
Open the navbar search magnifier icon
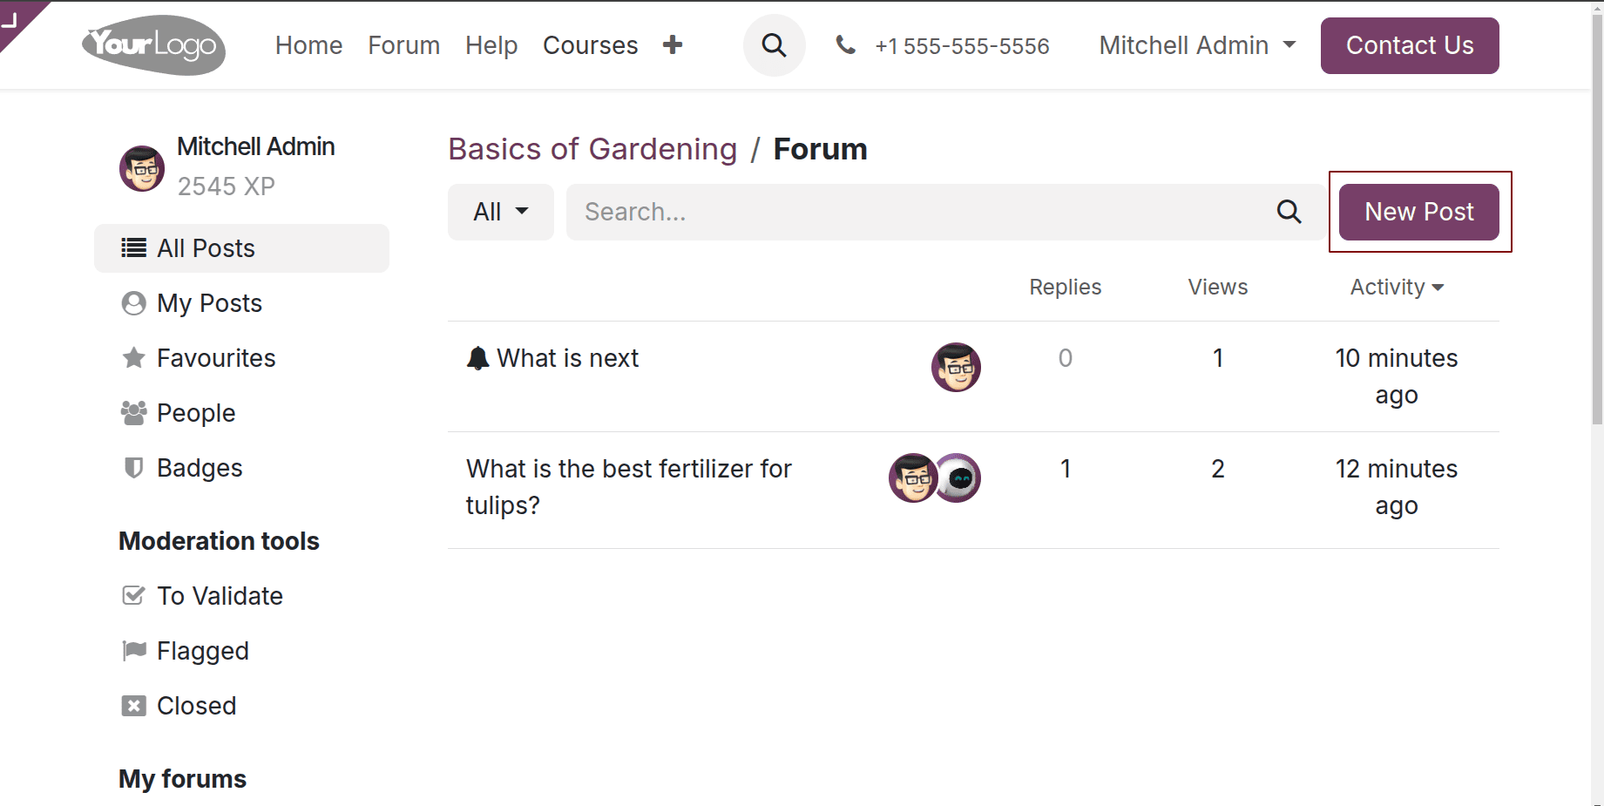[774, 45]
